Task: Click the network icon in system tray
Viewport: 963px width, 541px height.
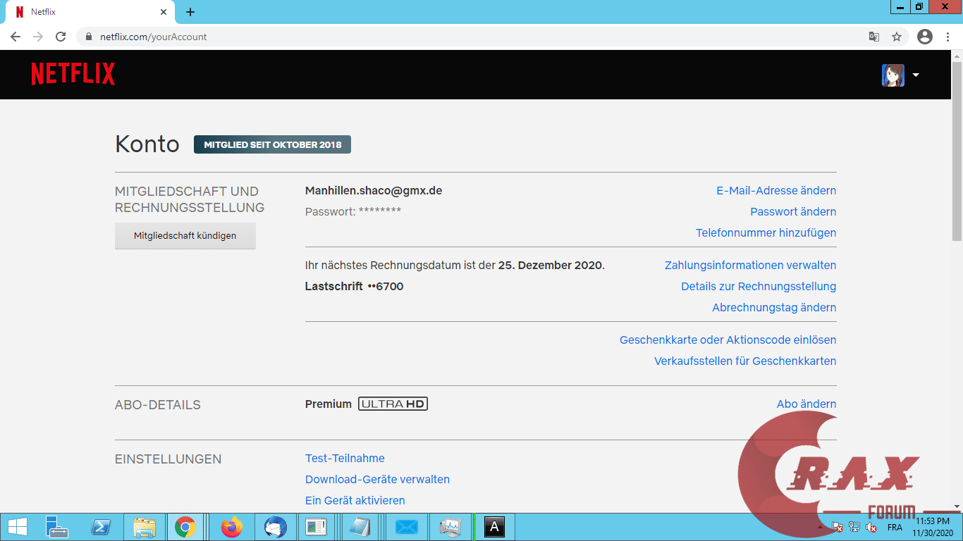Action: pyautogui.click(x=854, y=527)
